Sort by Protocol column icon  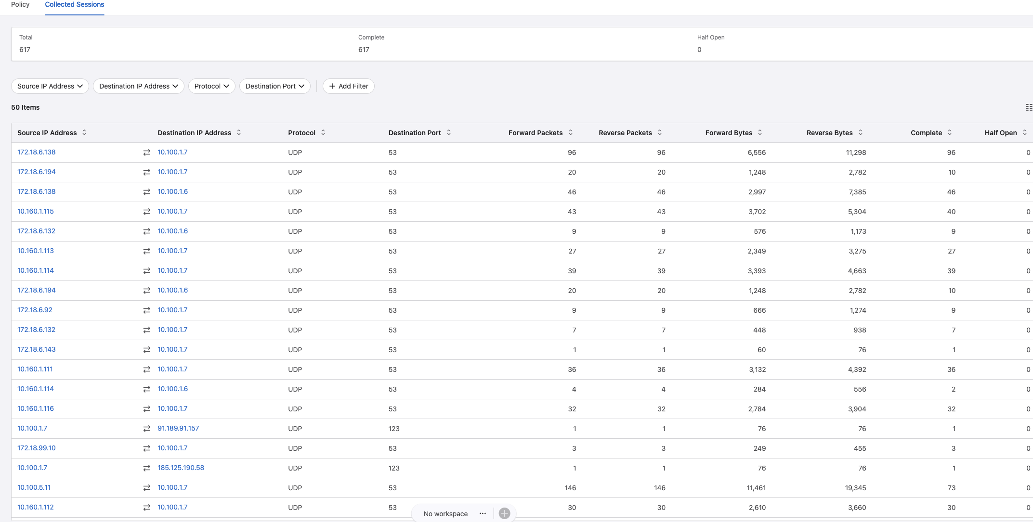click(323, 132)
